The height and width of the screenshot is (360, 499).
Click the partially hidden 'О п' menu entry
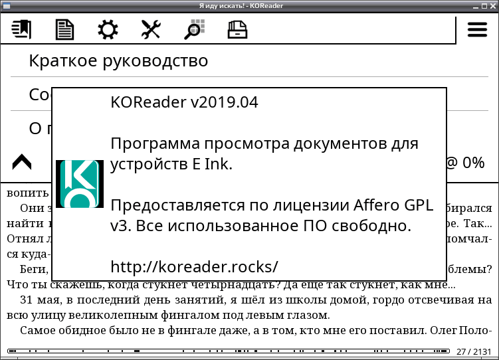(x=31, y=128)
